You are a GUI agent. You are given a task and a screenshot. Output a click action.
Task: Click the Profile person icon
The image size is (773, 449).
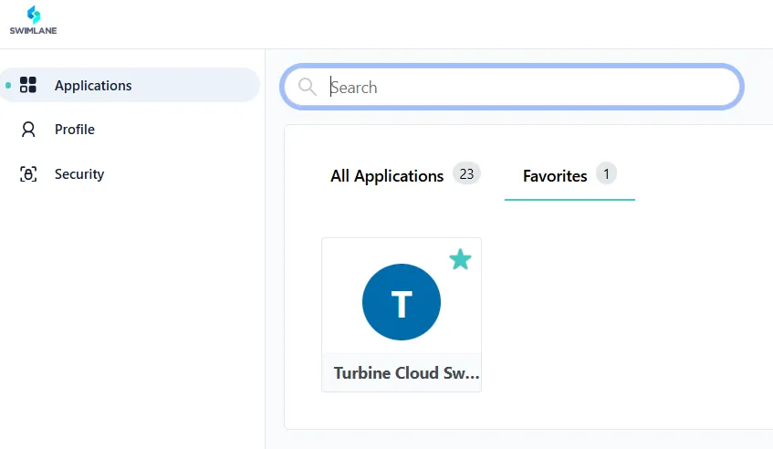click(x=28, y=129)
